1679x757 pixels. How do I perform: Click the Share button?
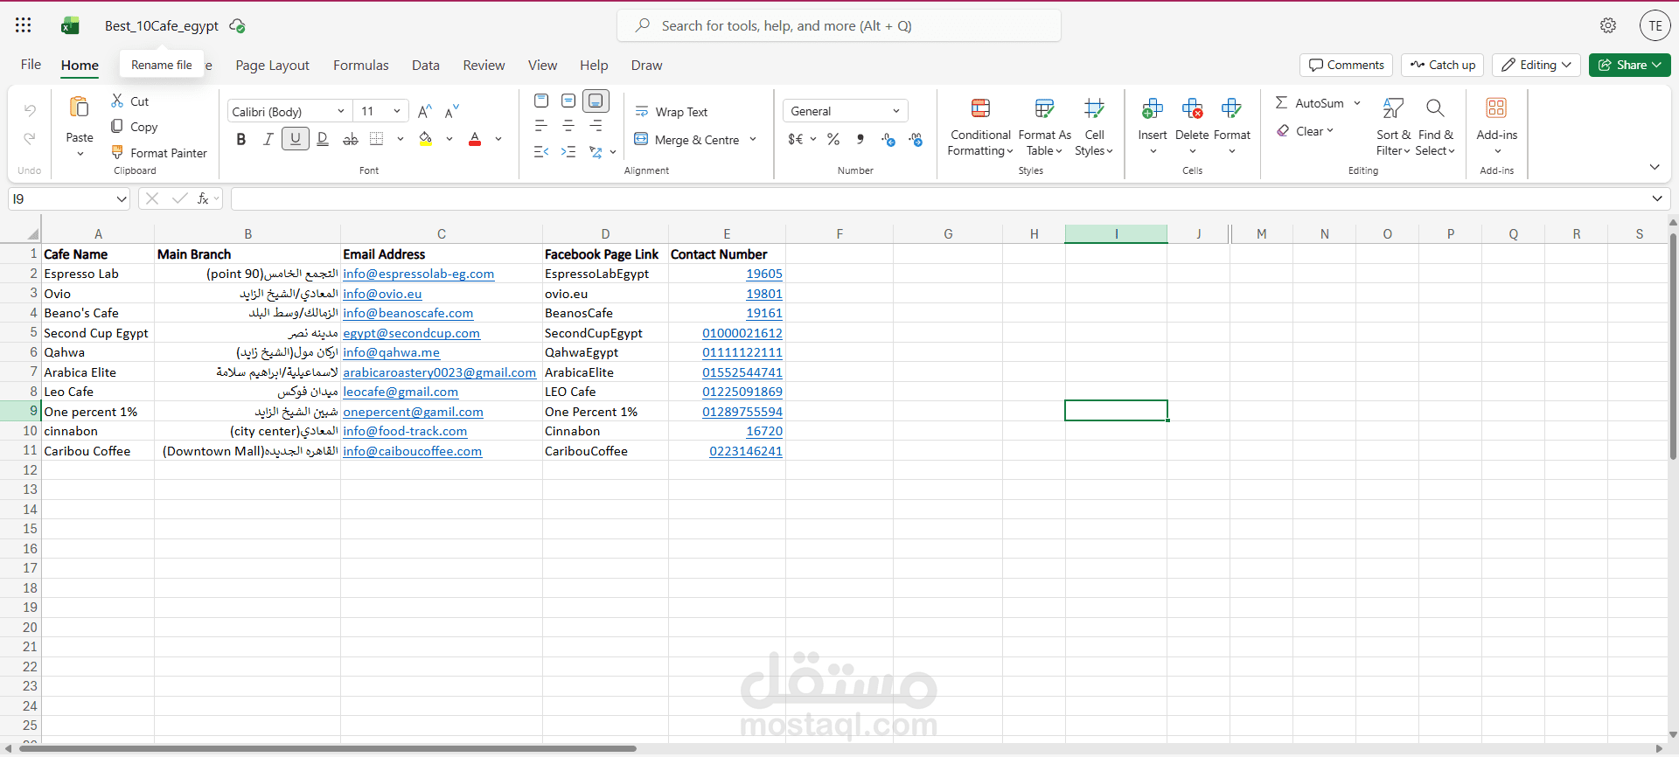coord(1629,65)
